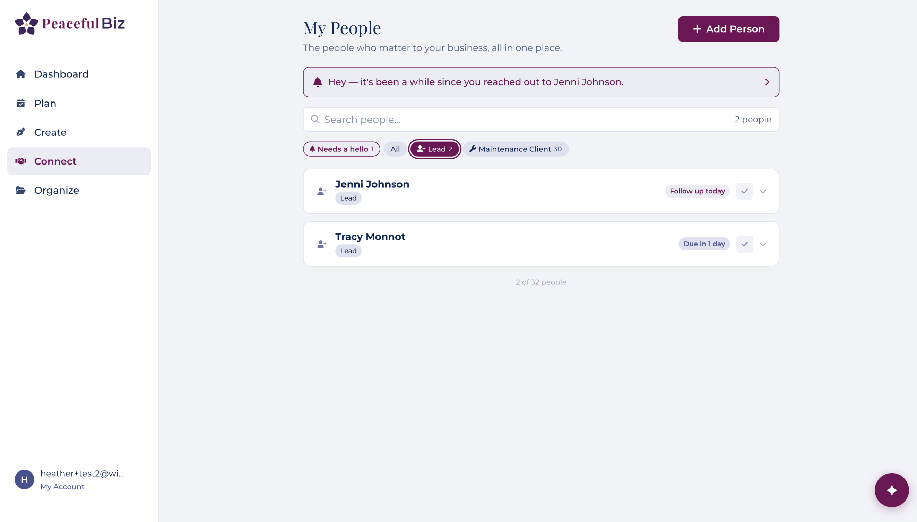Screen dimensions: 917x522
Task: Click the bell icon in the reminder banner
Action: [x=317, y=82]
